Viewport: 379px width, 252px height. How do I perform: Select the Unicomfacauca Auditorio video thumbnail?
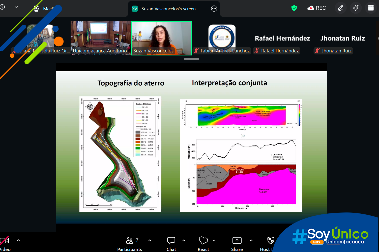click(101, 38)
